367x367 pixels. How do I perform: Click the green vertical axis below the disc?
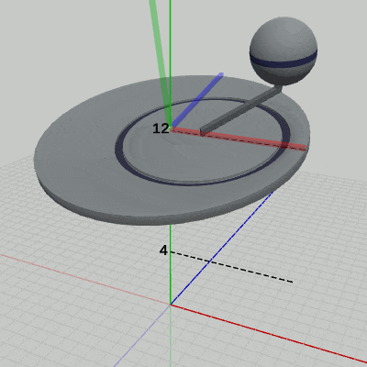tap(171, 264)
